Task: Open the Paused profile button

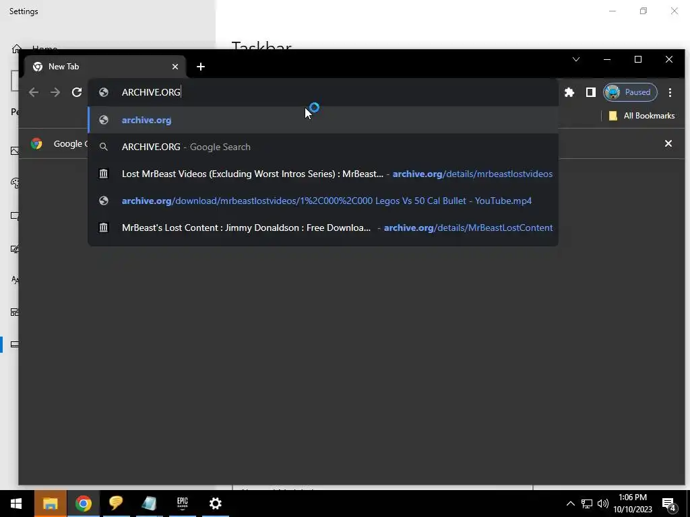Action: point(630,92)
